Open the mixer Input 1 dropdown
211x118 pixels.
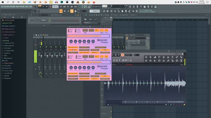[x=137, y=38]
